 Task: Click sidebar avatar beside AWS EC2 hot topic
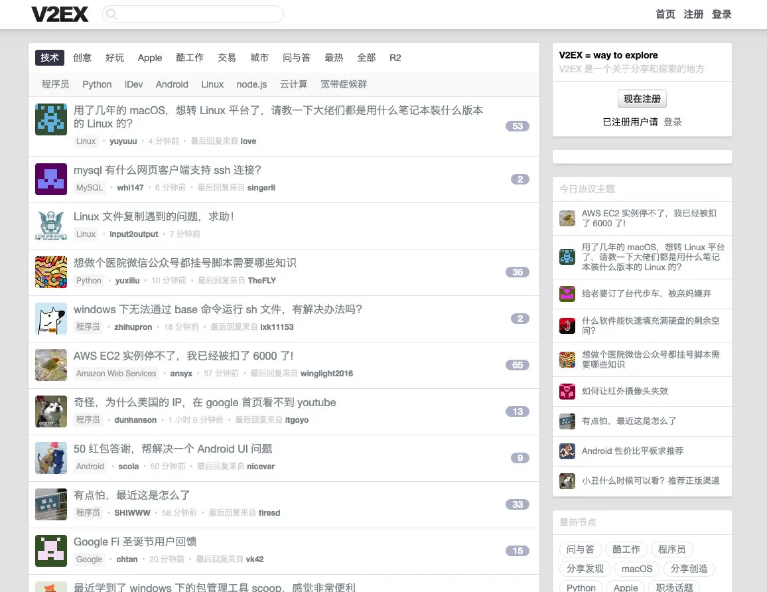567,218
